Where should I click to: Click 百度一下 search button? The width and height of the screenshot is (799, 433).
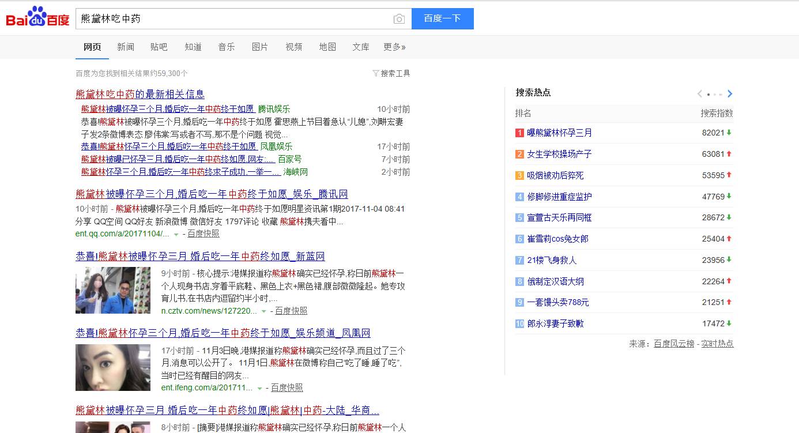coord(443,18)
